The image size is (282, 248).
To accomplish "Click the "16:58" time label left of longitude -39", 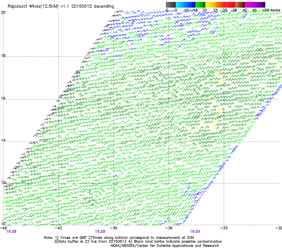I will 100,232.
